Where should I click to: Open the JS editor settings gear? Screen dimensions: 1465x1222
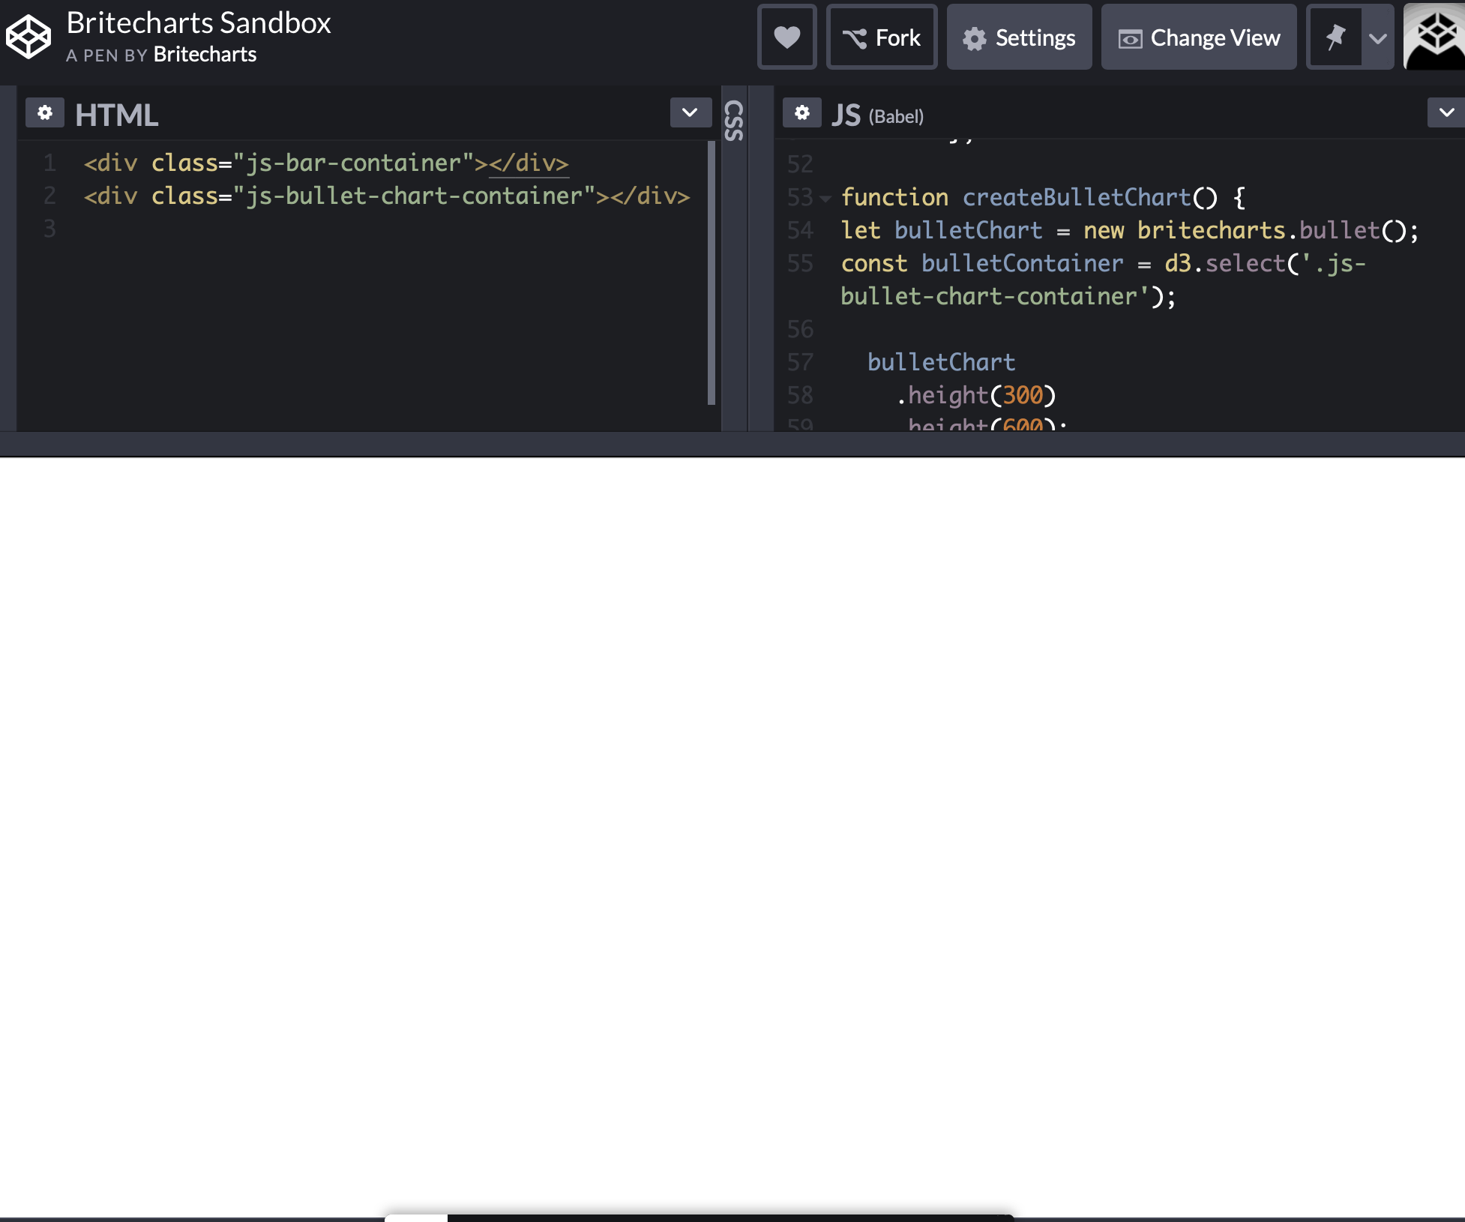pyautogui.click(x=801, y=113)
